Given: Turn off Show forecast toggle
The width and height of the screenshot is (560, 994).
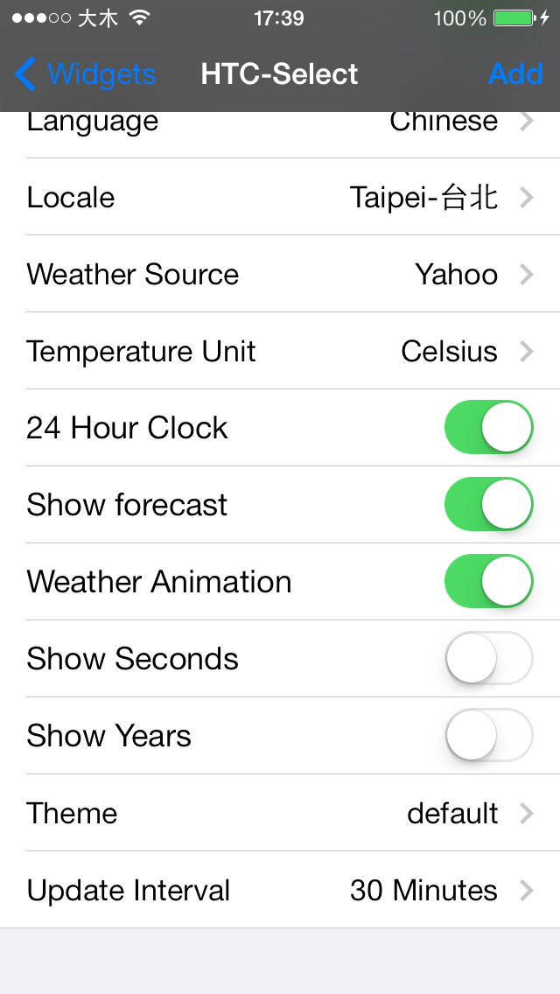Looking at the screenshot, I should click(x=488, y=505).
